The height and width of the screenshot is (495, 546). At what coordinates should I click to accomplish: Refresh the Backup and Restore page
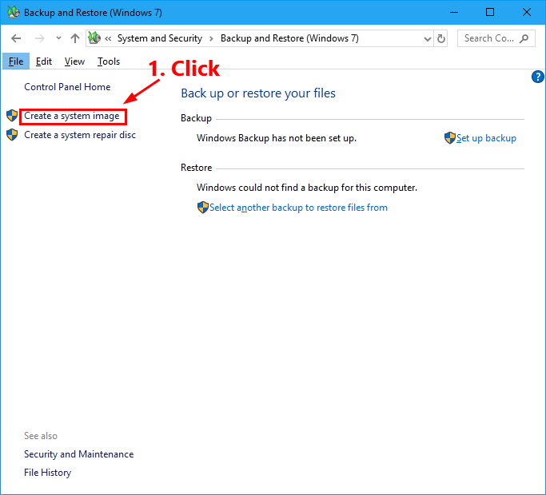click(x=440, y=38)
